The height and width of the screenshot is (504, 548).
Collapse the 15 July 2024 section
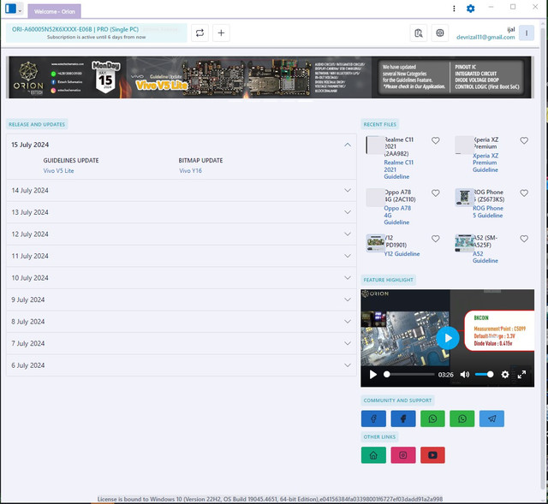pyautogui.click(x=348, y=145)
